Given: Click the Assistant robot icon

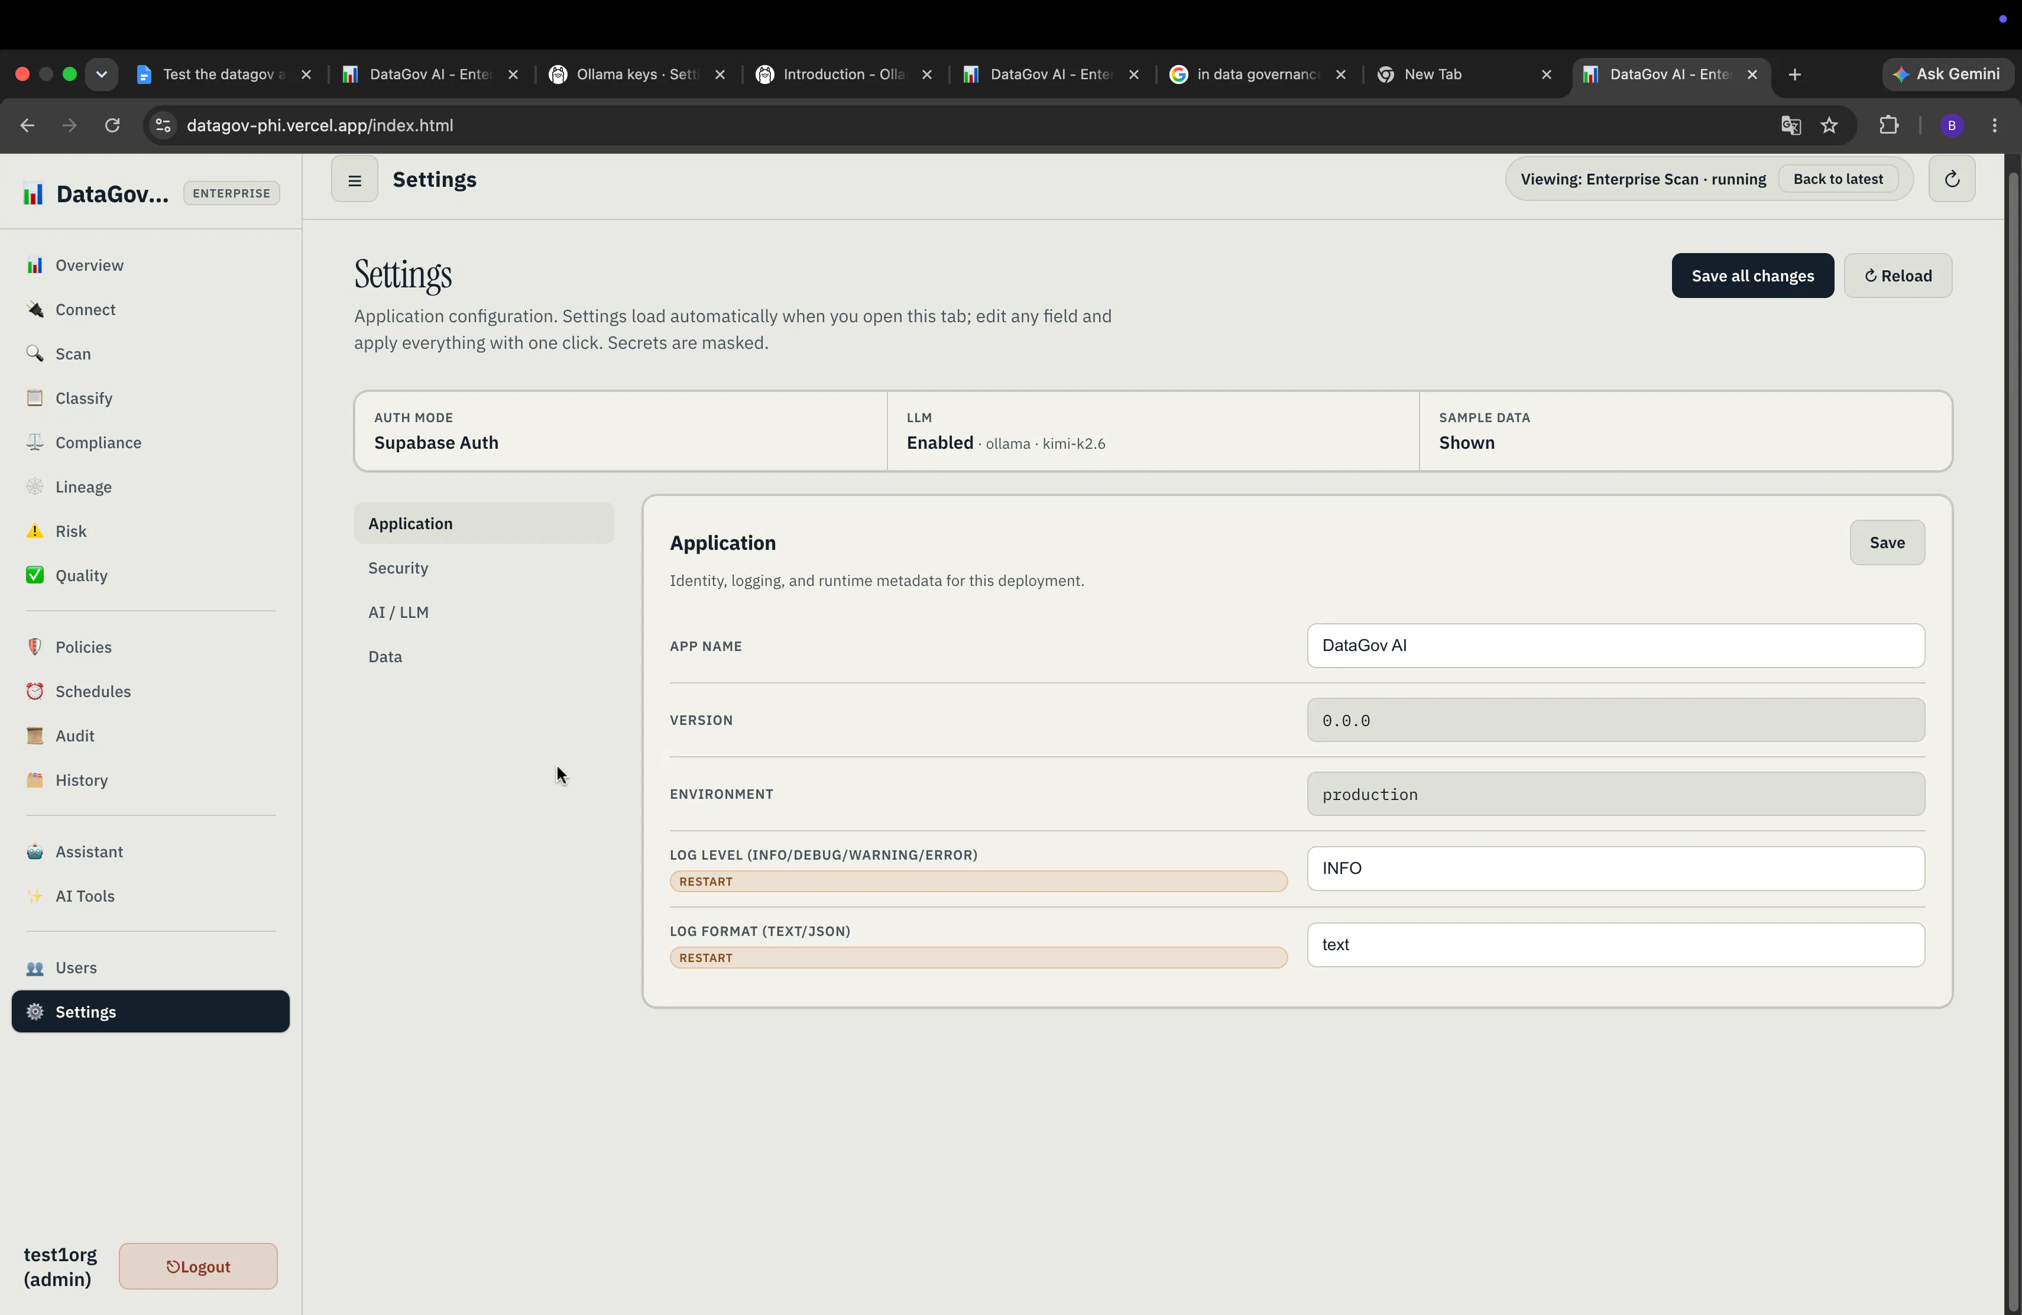Looking at the screenshot, I should [x=35, y=851].
